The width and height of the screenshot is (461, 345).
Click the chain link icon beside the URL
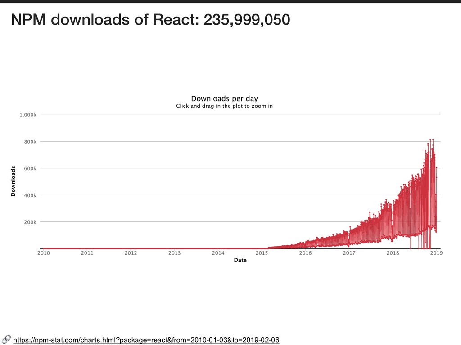(x=6, y=340)
